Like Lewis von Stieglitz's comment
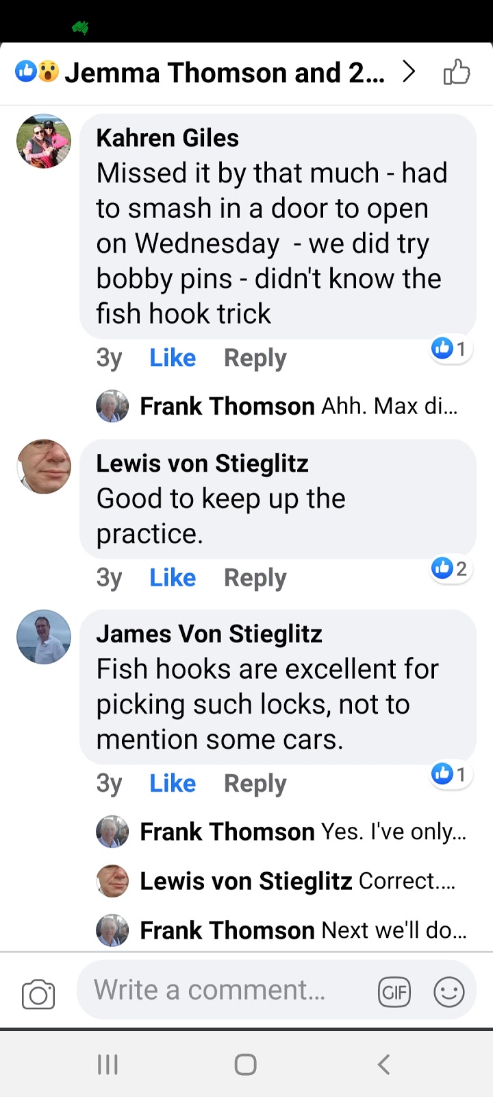The image size is (493, 1097). coord(173,578)
